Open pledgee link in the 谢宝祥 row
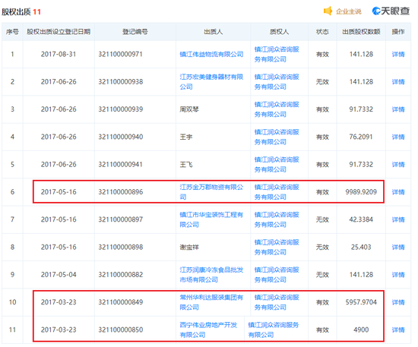The width and height of the screenshot is (418, 347). point(277,247)
